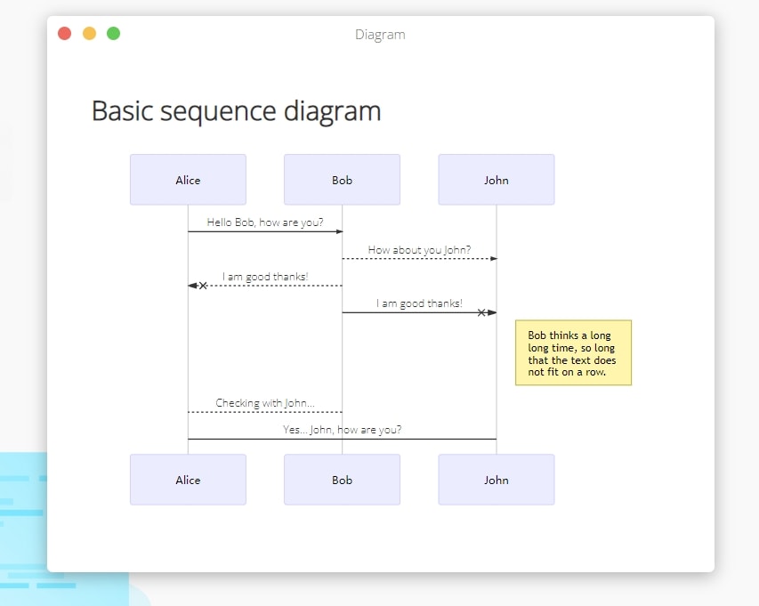Click the Basic sequence diagram heading

pos(236,111)
